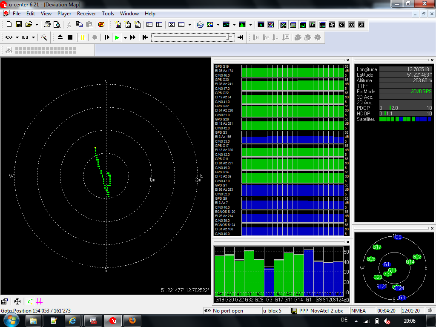Viewport: 436px width, 327px height.
Task: Toggle the yellow Pause button
Action: [82, 37]
